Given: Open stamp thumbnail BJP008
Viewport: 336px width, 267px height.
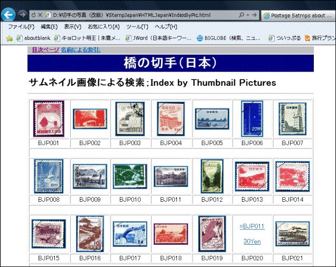Looking at the screenshot, I should pyautogui.click(x=49, y=176).
